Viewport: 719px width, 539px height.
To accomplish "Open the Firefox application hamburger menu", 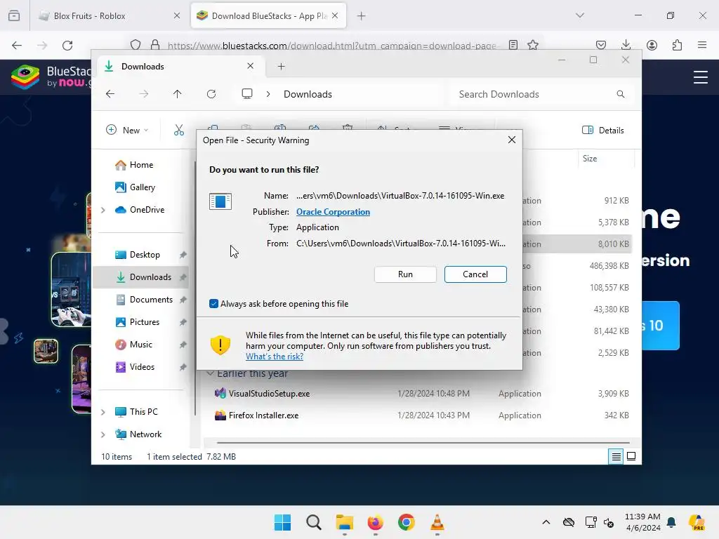I will pos(702,45).
